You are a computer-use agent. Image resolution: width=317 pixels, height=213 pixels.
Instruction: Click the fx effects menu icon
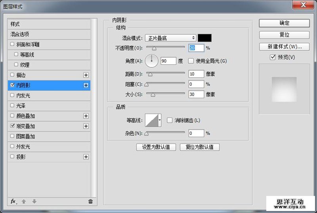(13, 201)
